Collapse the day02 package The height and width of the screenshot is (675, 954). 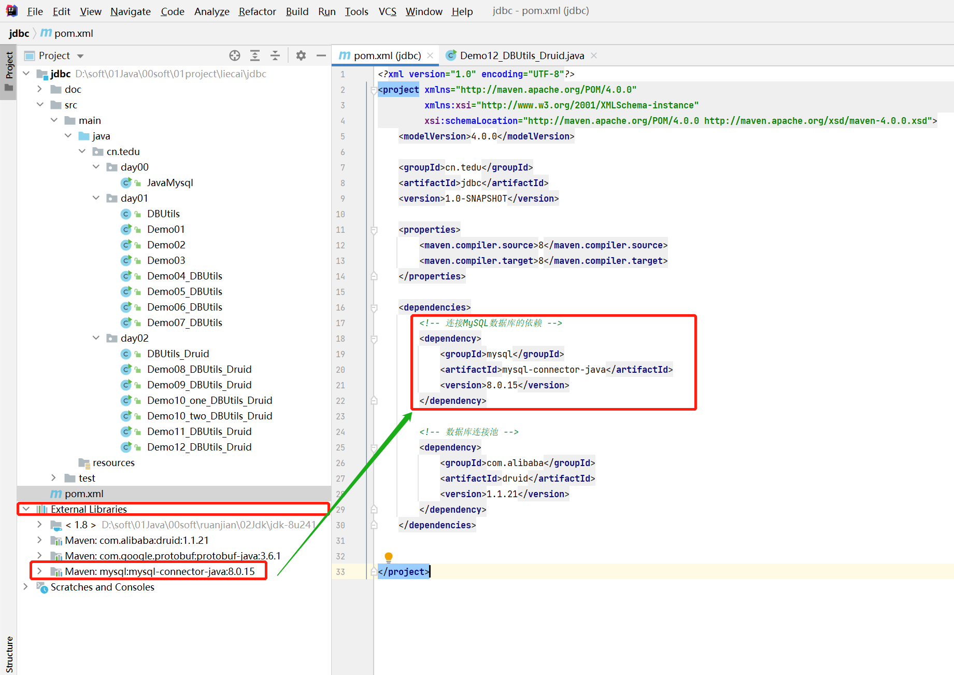point(96,338)
